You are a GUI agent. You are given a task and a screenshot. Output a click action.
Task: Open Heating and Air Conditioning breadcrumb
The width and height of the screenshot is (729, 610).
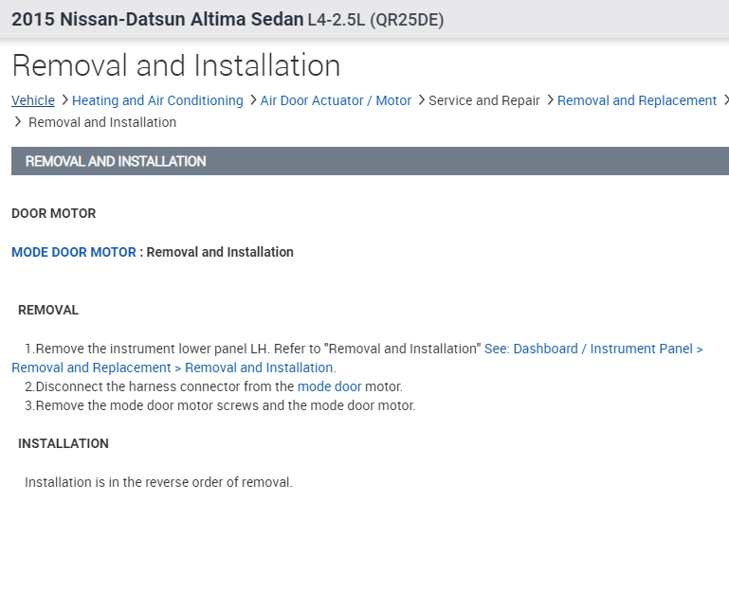click(x=157, y=100)
